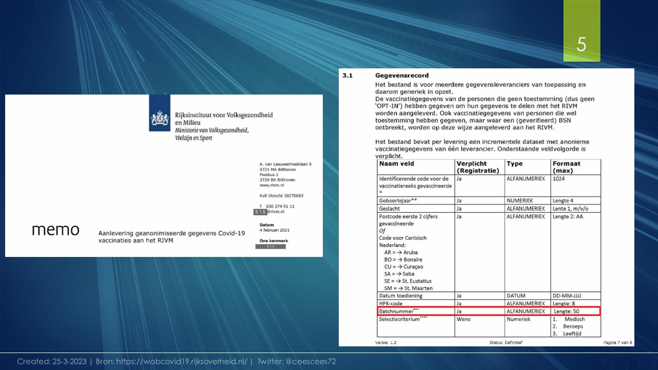658x370 pixels.
Task: Click the '1024' format cell
Action: pyautogui.click(x=576, y=186)
